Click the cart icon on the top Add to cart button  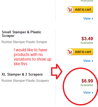(x=70, y=10)
